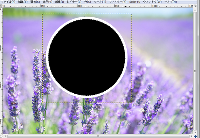Open the 選択(S) menu
Image resolution: width=200 pixels, height=138 pixels.
[35, 2]
